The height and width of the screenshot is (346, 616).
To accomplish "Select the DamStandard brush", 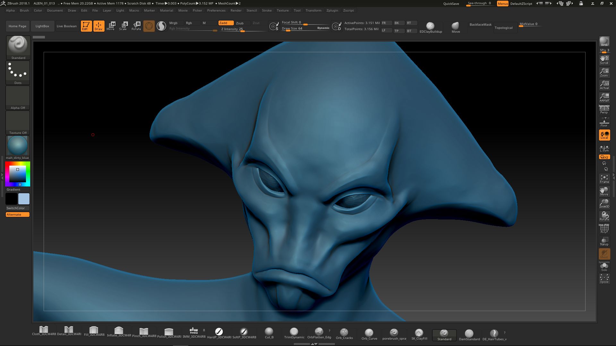I will click(469, 335).
